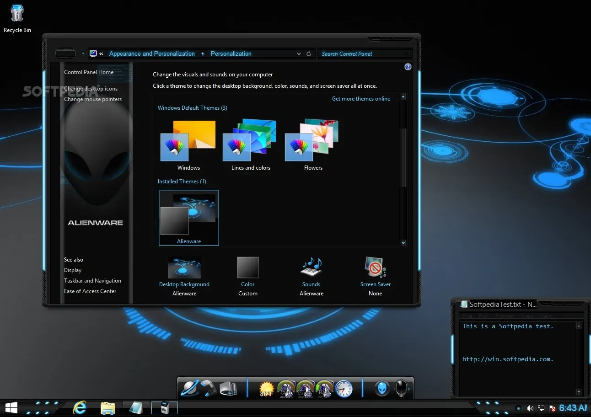Click the Help question mark in the Personalization window

(408, 67)
